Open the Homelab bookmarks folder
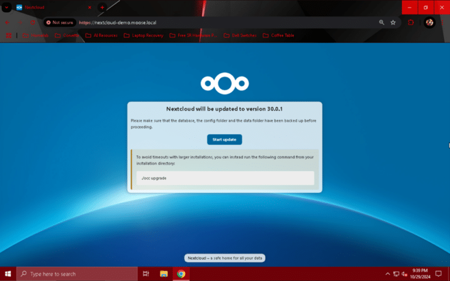 pos(36,36)
